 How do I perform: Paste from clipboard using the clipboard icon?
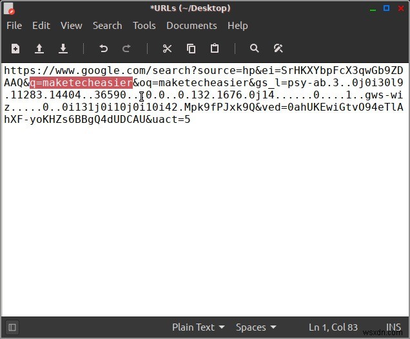[215, 48]
